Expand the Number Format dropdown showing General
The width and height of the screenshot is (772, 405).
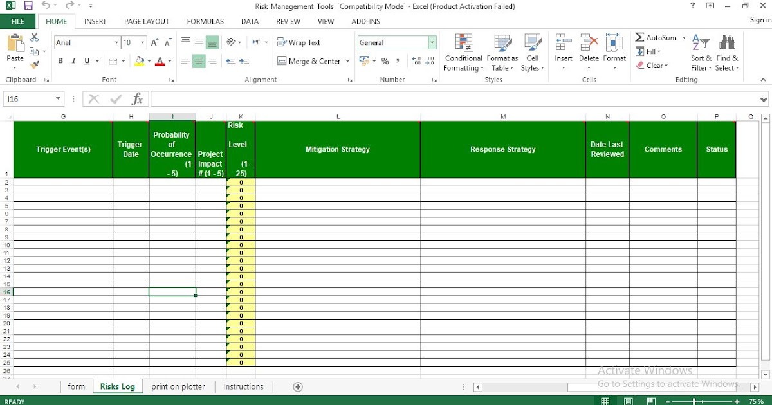click(432, 42)
